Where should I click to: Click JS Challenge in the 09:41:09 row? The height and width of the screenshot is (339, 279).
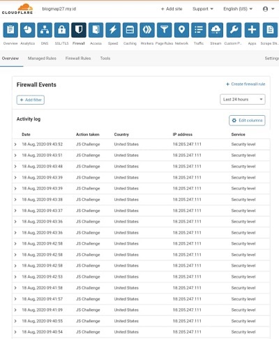point(88,310)
